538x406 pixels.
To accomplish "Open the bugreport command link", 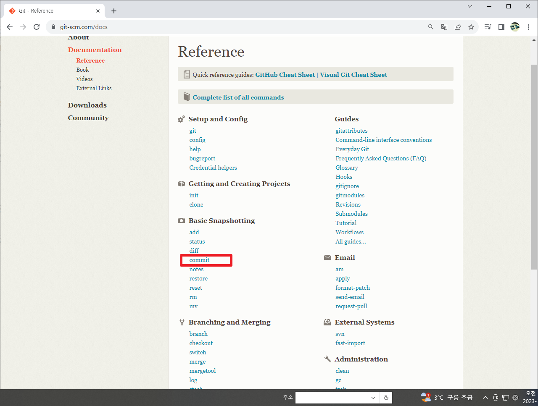I will tap(202, 158).
